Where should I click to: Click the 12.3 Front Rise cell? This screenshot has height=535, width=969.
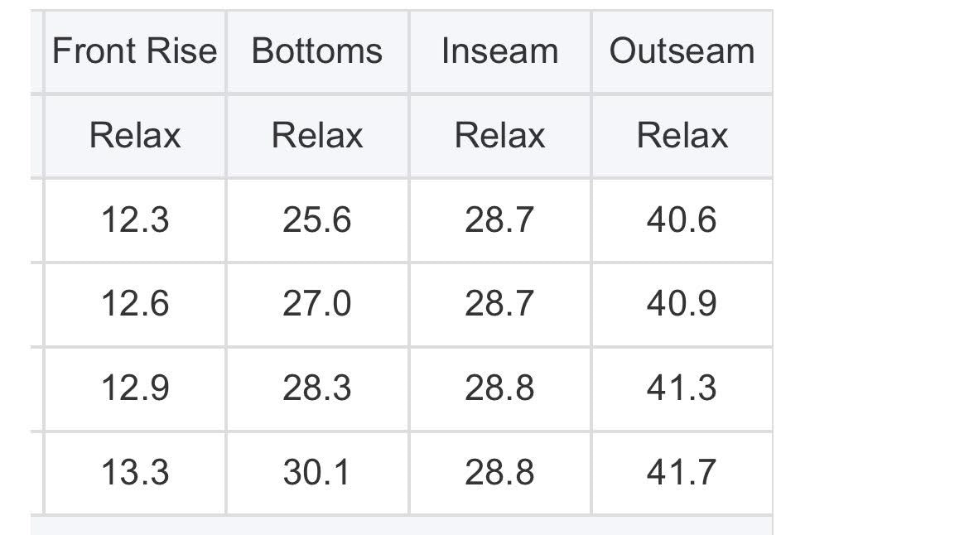pyautogui.click(x=134, y=220)
